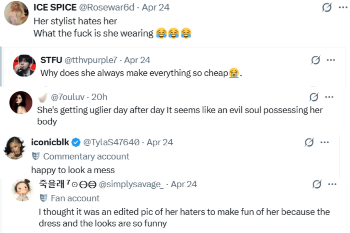The image size is (350, 233).
Task: Click the verified badge next to iconicblk
Action: pos(75,142)
